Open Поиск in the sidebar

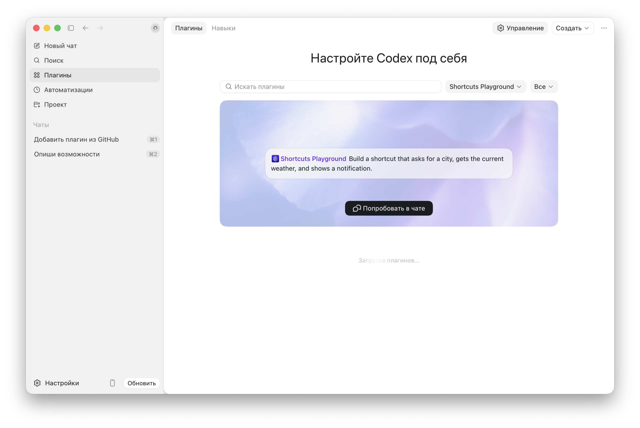pos(94,60)
